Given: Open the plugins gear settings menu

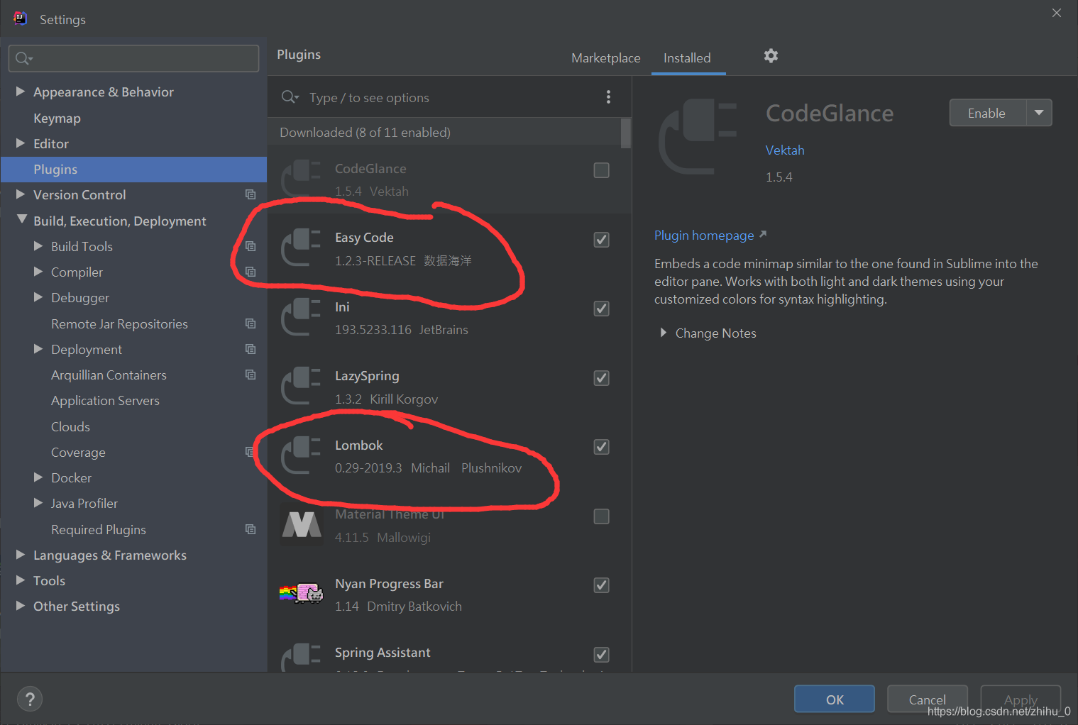Looking at the screenshot, I should click(x=771, y=56).
